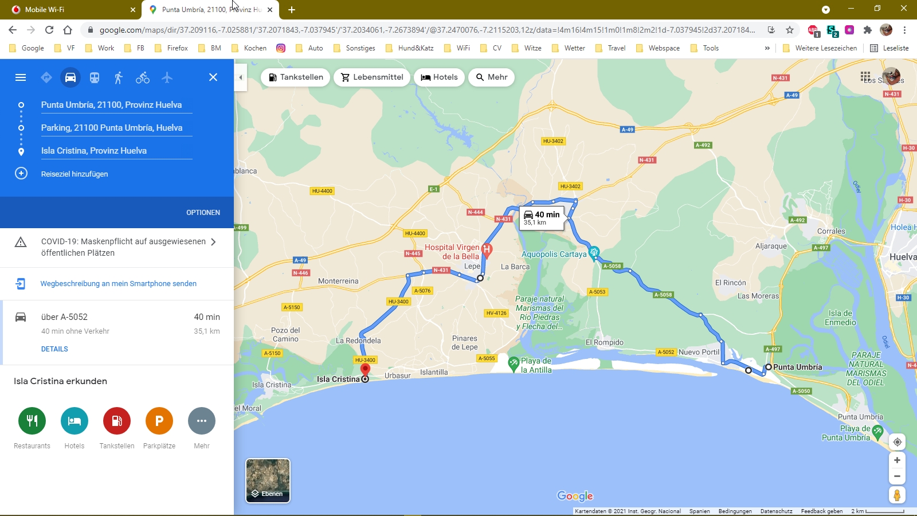Image resolution: width=917 pixels, height=516 pixels.
Task: Open route OPTIONEN
Action: click(203, 213)
